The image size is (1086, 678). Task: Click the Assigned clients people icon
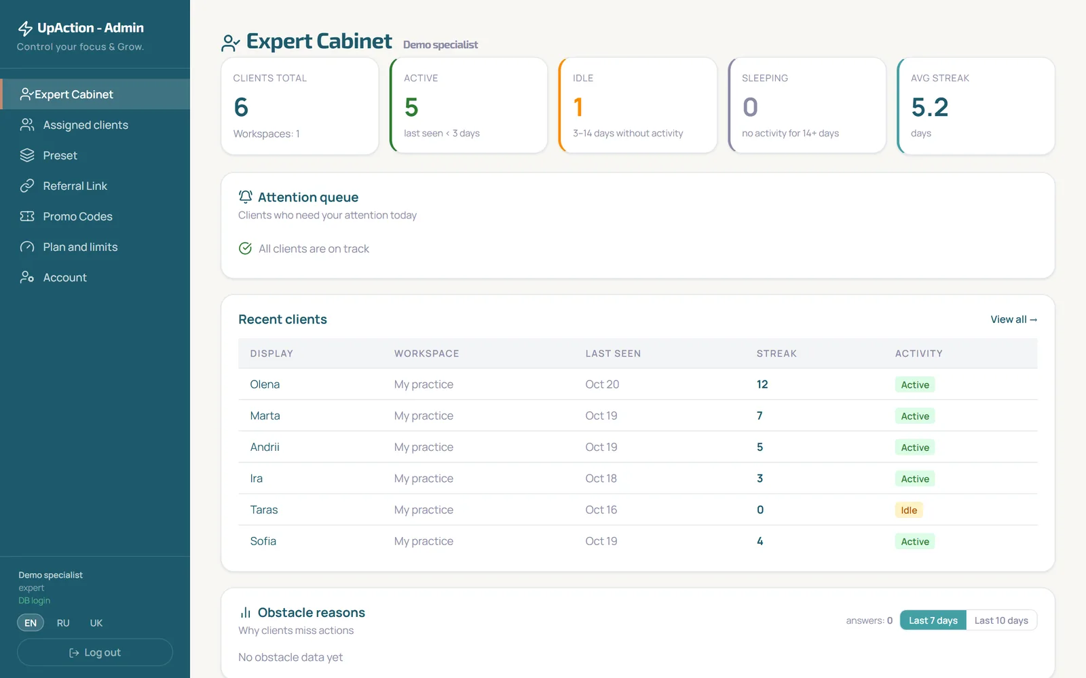(27, 125)
